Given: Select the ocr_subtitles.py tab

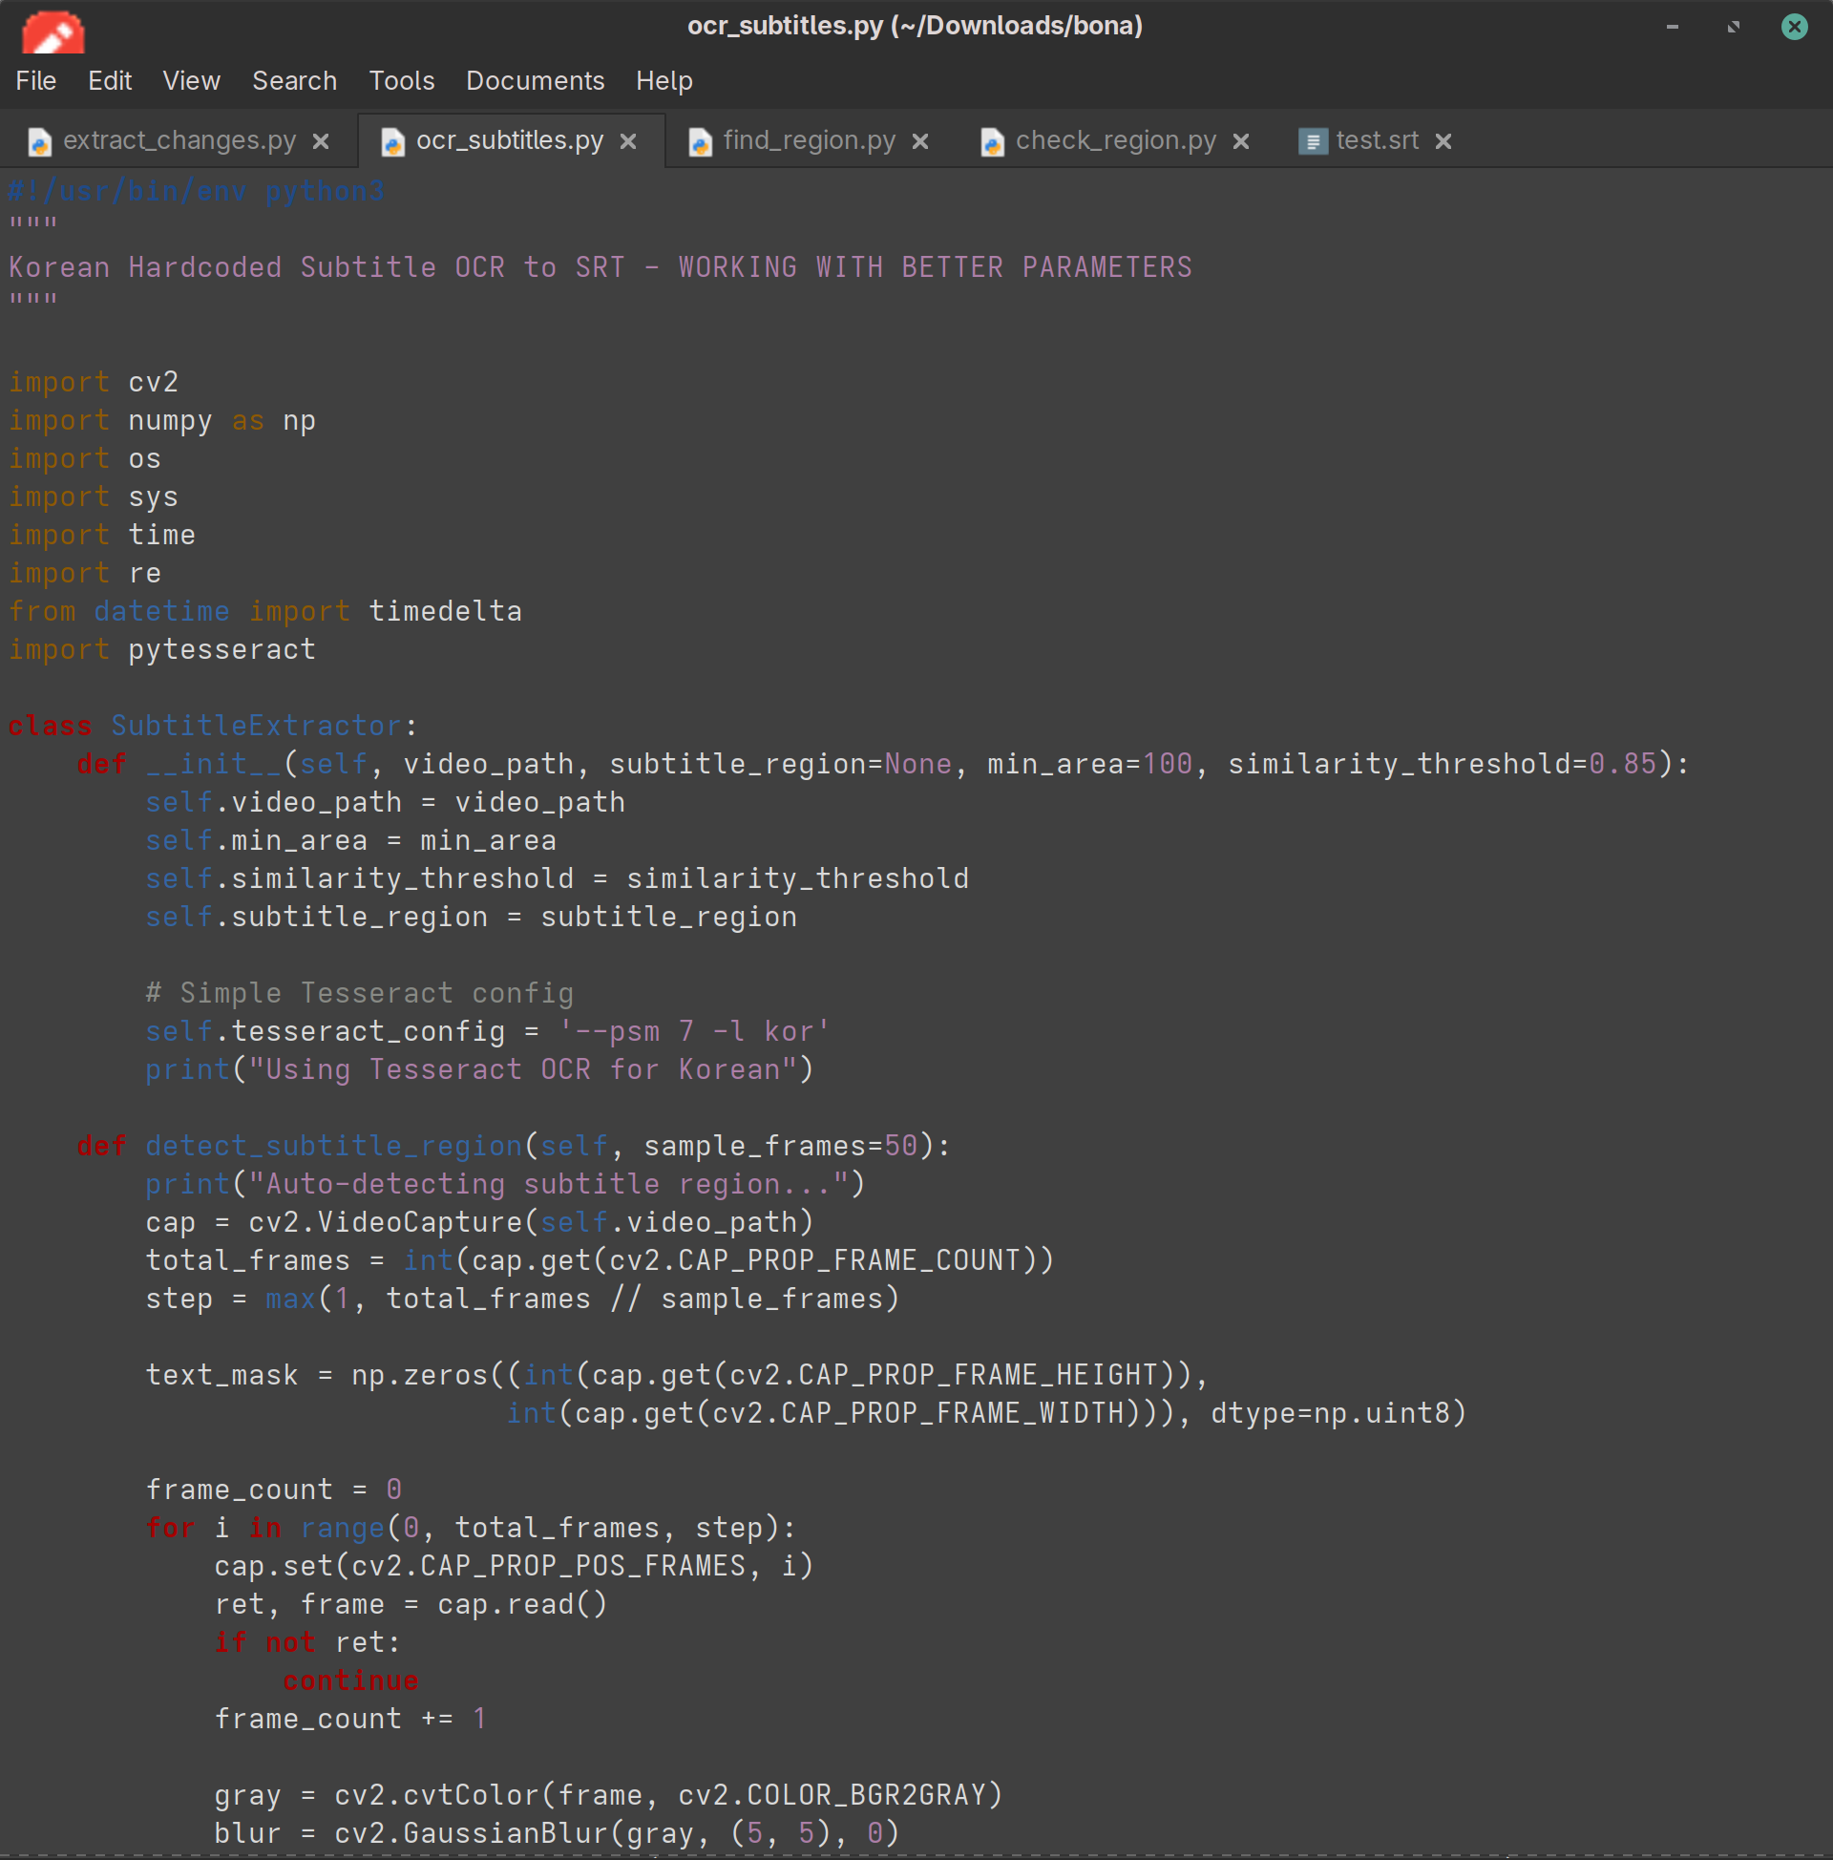Looking at the screenshot, I should (509, 140).
